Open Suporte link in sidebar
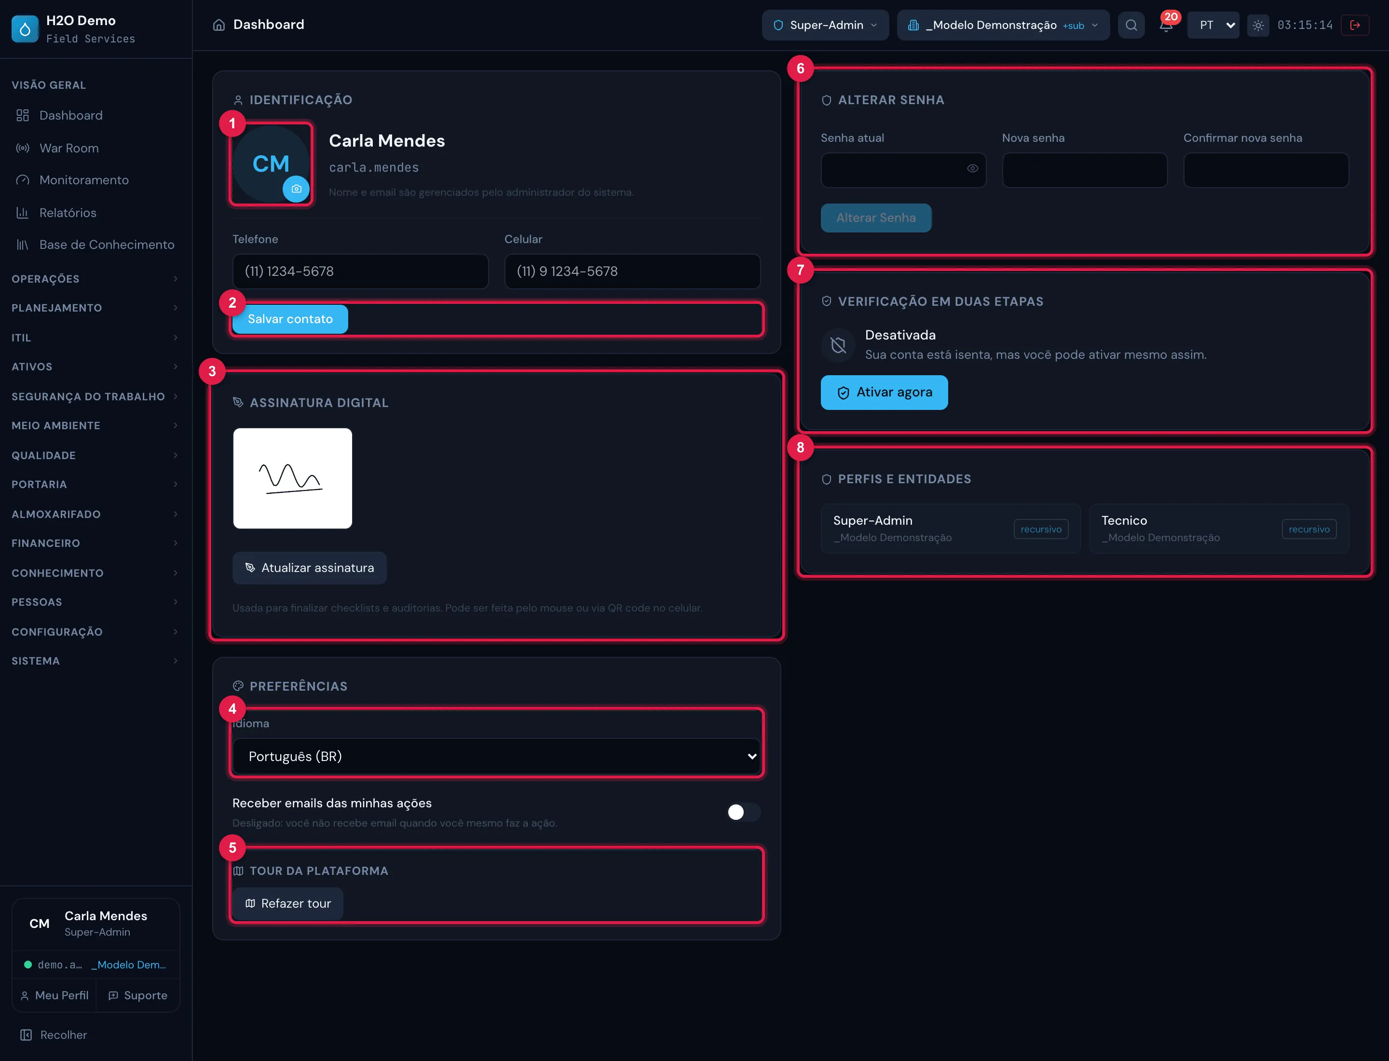This screenshot has height=1061, width=1389. 138,996
